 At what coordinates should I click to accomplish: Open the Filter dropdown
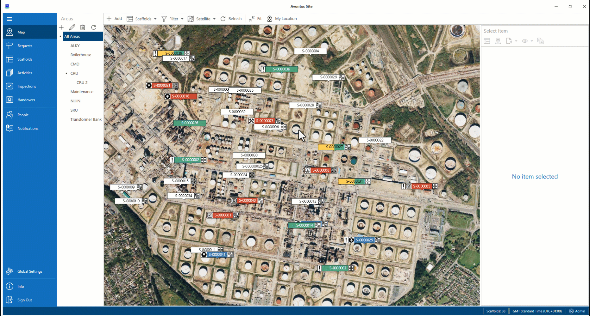coord(173,19)
